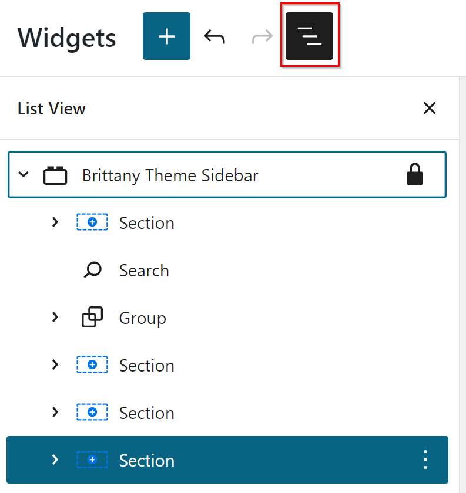Click the Search block magnifier icon
Screen dimensions: 466x493
pyautogui.click(x=92, y=271)
